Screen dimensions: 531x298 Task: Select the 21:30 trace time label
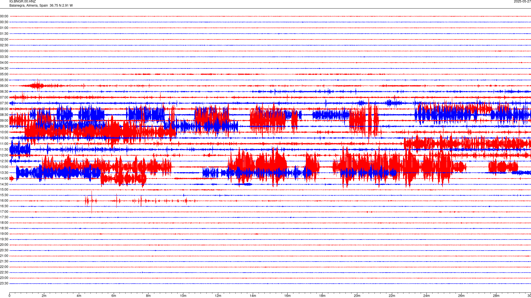pos(4,261)
